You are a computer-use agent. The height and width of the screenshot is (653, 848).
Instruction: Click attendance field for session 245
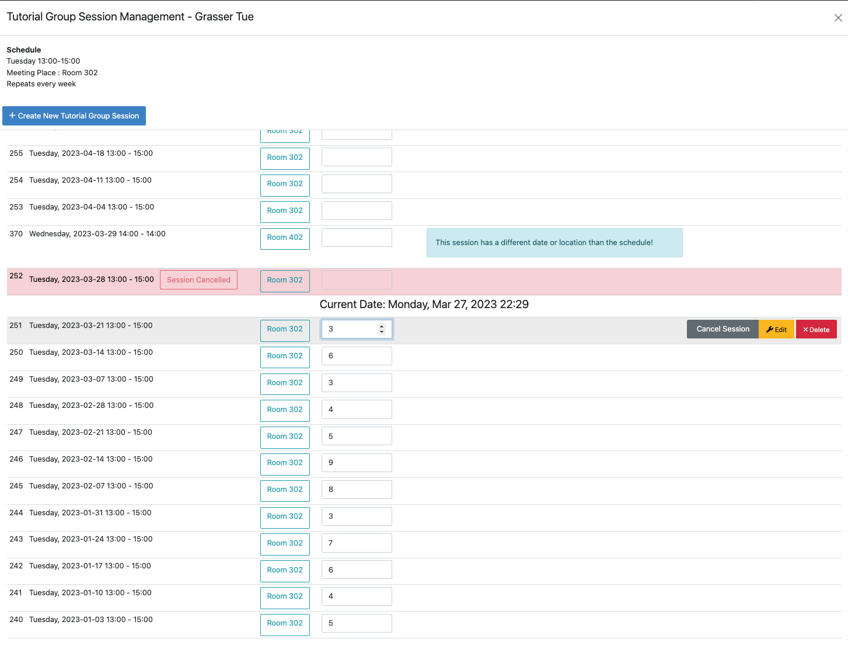(357, 490)
